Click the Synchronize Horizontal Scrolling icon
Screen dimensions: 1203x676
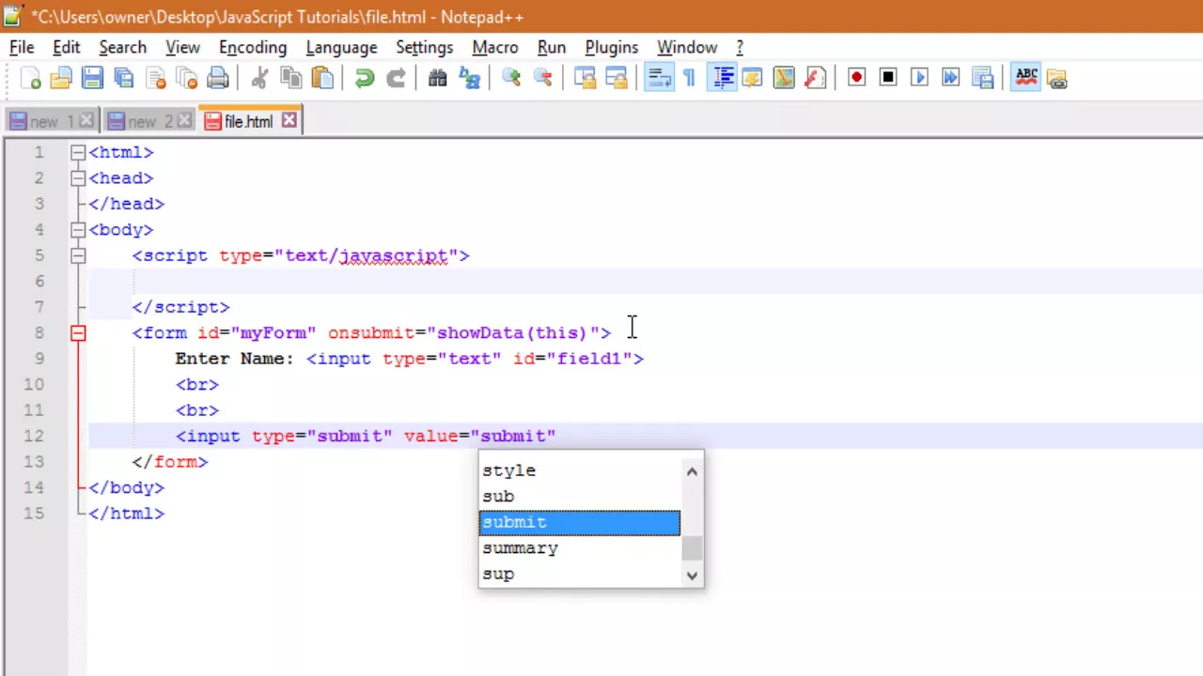[x=617, y=78]
